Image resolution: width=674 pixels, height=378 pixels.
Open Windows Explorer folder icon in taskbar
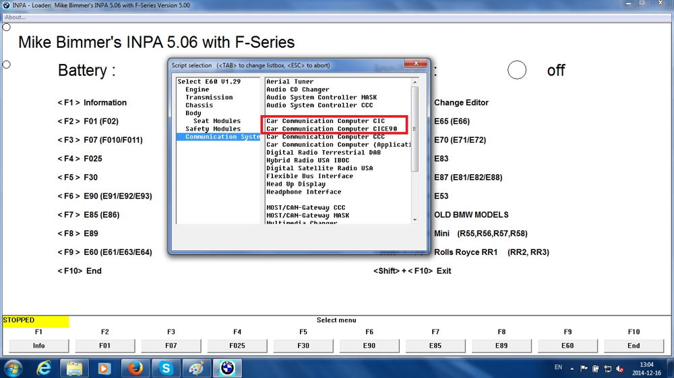pyautogui.click(x=74, y=368)
